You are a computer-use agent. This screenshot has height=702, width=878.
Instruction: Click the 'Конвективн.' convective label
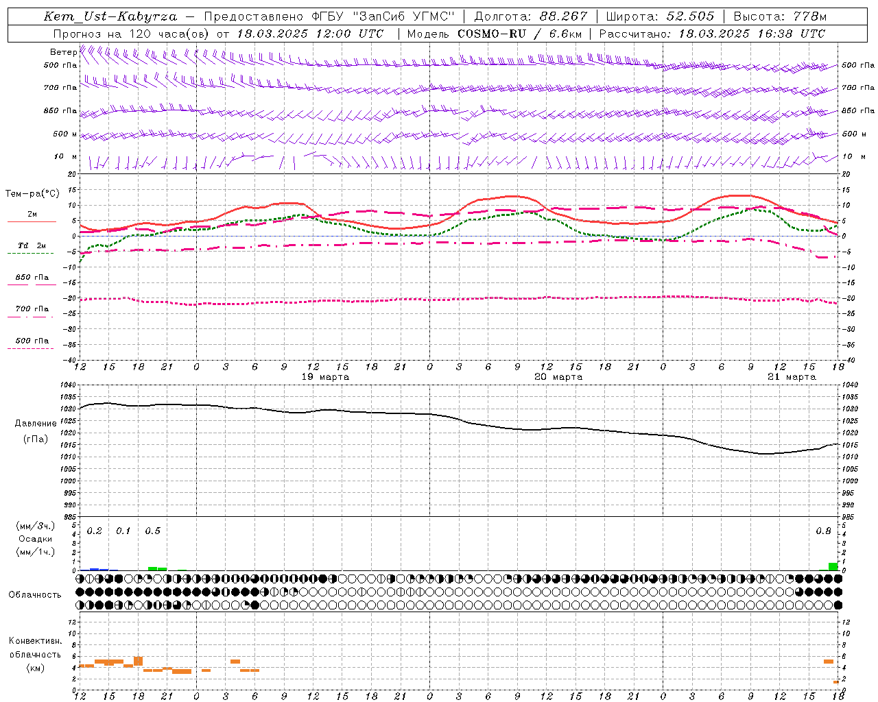point(36,641)
